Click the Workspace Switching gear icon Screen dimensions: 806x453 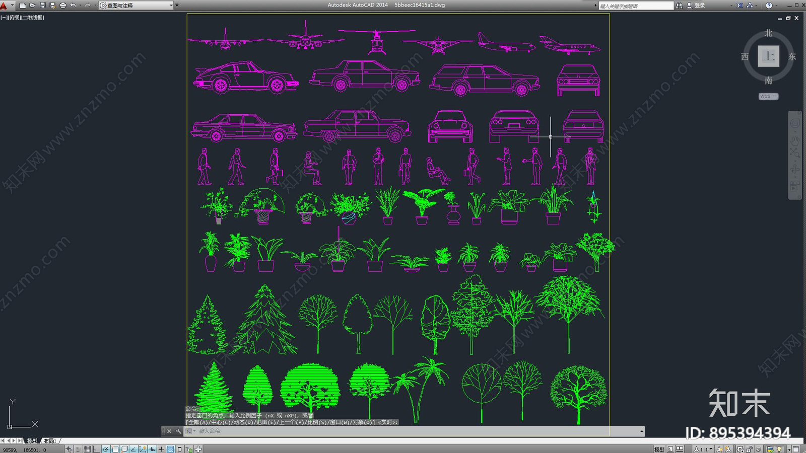[x=740, y=449]
